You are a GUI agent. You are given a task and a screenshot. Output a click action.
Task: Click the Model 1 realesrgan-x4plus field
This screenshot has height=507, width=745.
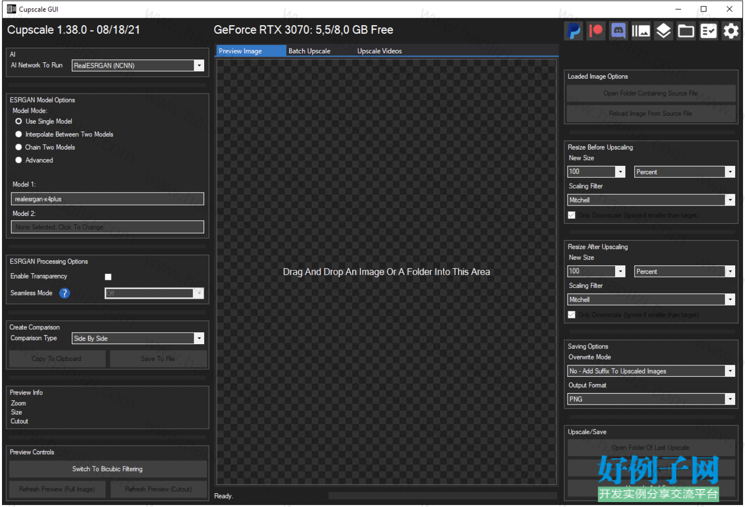(107, 199)
